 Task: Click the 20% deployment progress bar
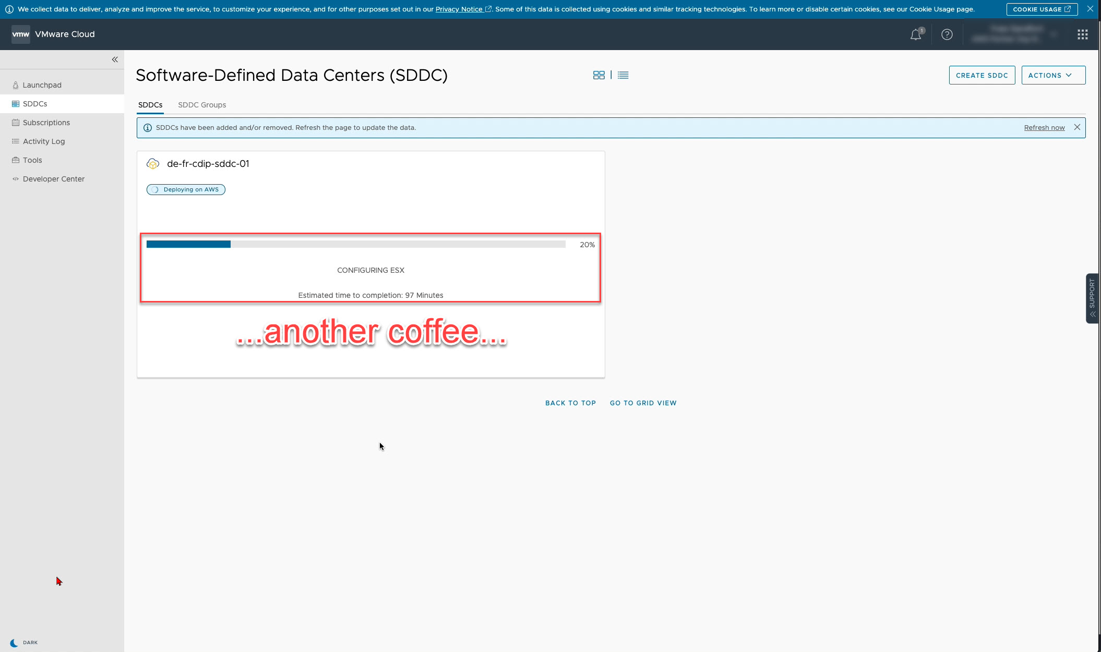[356, 244]
